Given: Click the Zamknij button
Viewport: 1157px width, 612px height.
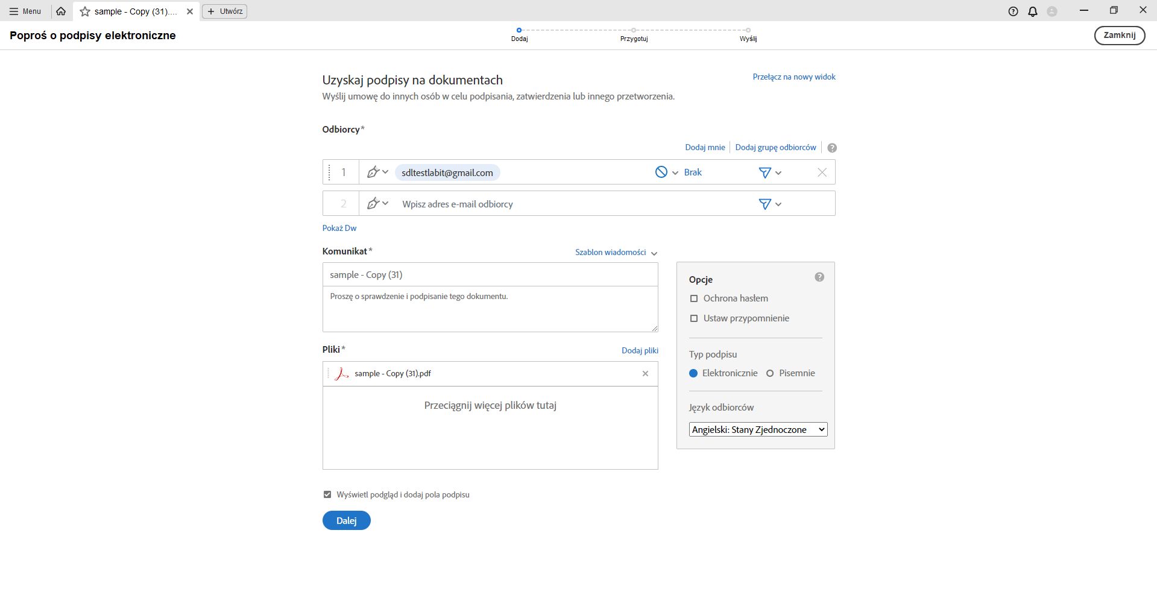Looking at the screenshot, I should pos(1120,35).
